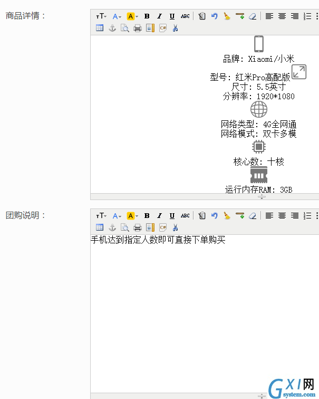Viewport: 319px width, 399px height.
Task: Insert template in 商品详情 editor
Action: click(150, 28)
